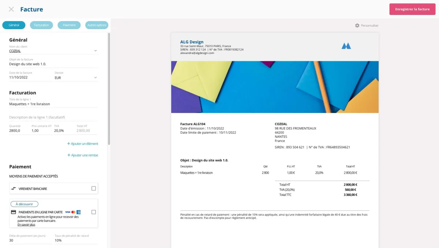This screenshot has width=439, height=248.
Task: Click the Description de la ligne 1 field
Action: coord(53,117)
